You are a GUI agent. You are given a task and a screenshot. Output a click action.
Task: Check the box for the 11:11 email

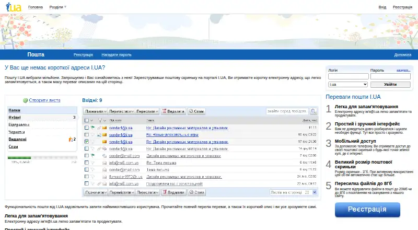tap(87, 128)
